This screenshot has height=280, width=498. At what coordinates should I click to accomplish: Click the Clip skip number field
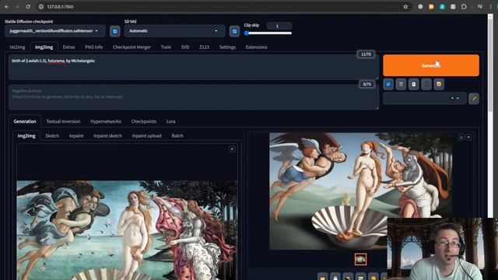279,26
